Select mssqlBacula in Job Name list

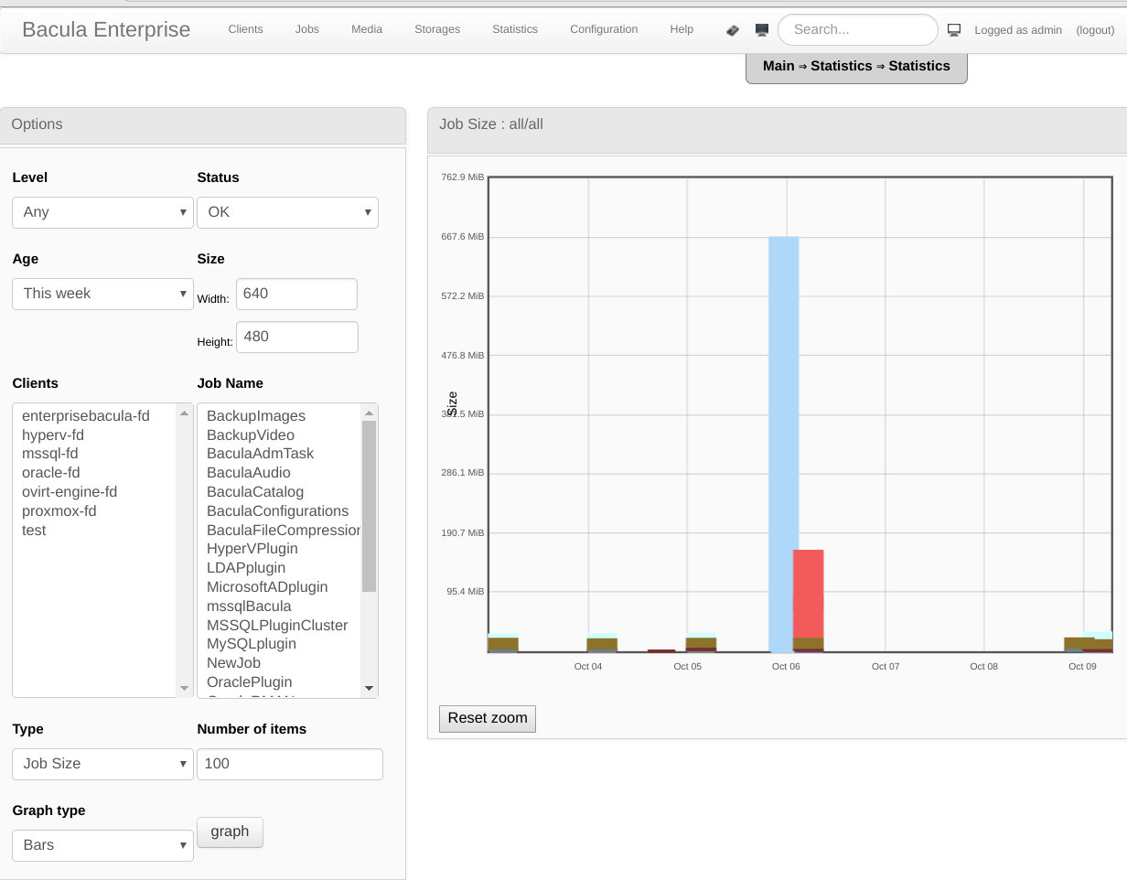pyautogui.click(x=279, y=606)
